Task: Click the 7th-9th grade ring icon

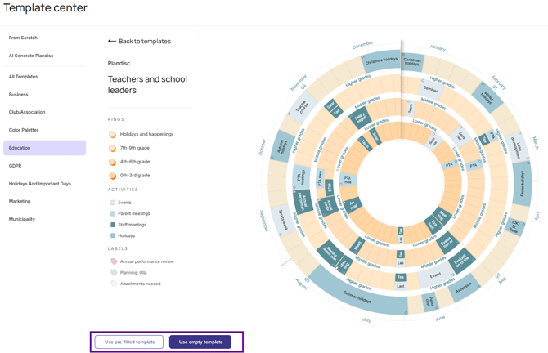Action: tap(112, 148)
